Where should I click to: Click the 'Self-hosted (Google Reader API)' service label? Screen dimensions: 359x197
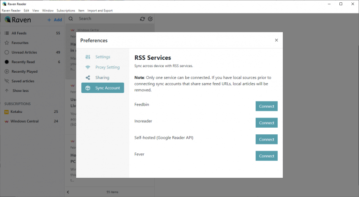(164, 138)
